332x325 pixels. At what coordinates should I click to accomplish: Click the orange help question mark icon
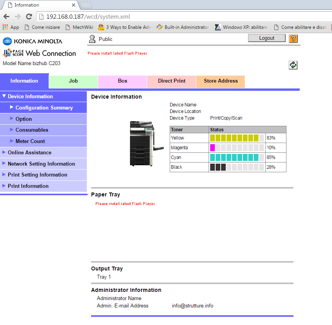[x=293, y=38]
